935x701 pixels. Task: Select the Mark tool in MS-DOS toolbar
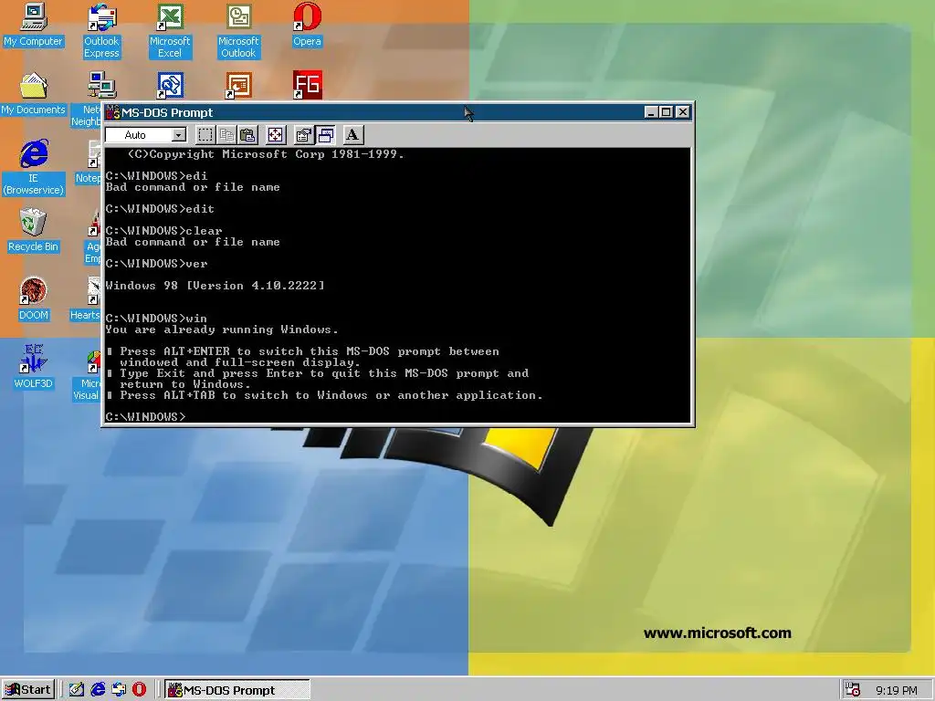205,135
